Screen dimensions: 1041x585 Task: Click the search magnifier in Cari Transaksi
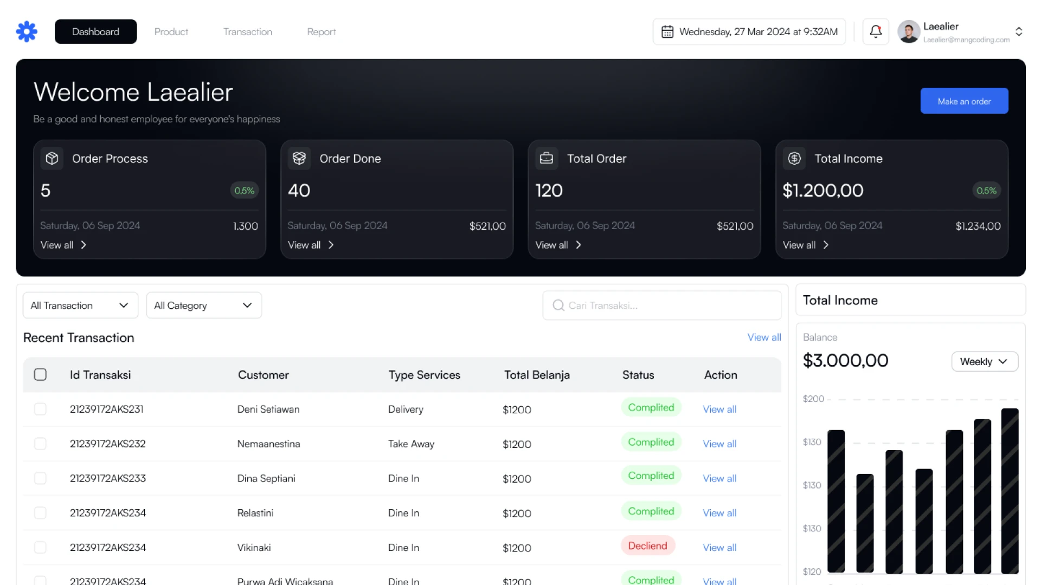(x=558, y=305)
